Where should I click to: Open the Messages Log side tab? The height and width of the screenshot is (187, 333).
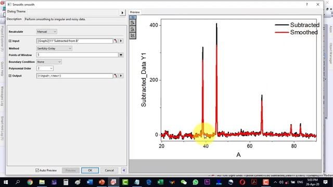[x=2, y=96]
